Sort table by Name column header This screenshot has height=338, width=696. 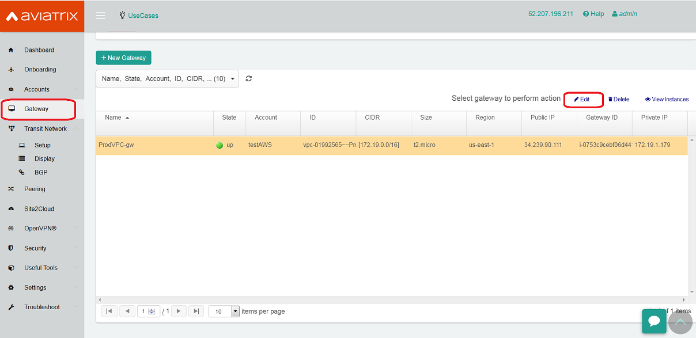(x=114, y=117)
